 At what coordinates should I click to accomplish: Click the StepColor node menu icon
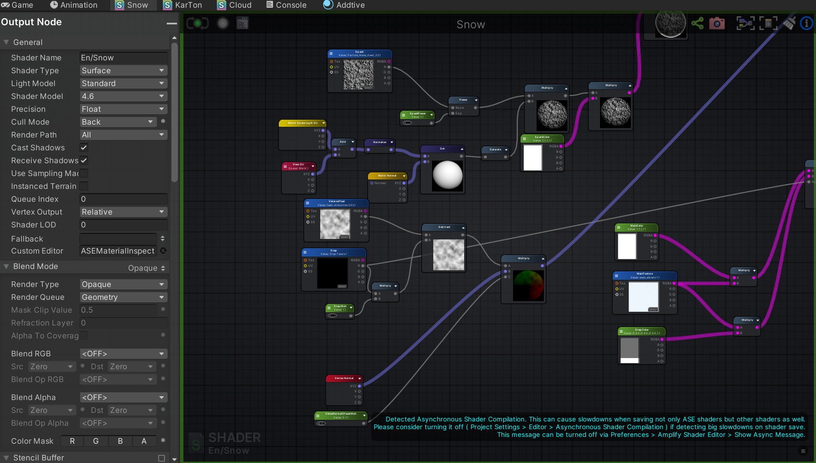pos(621,332)
